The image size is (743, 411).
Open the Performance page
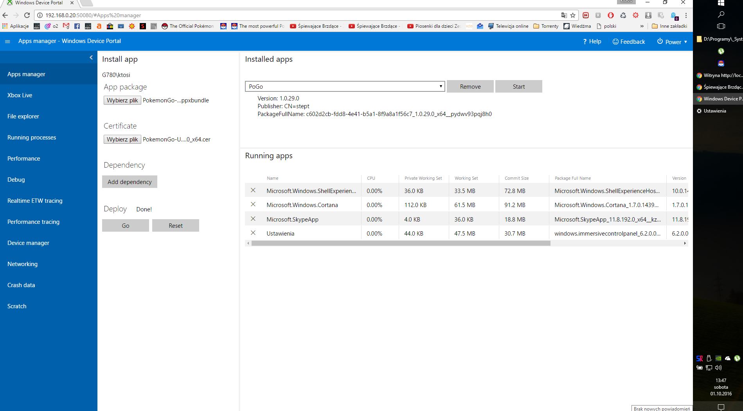(x=49, y=159)
